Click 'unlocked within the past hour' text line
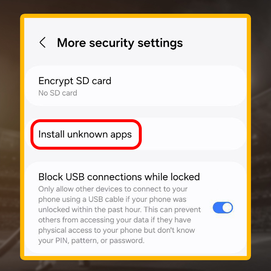 click(89, 210)
